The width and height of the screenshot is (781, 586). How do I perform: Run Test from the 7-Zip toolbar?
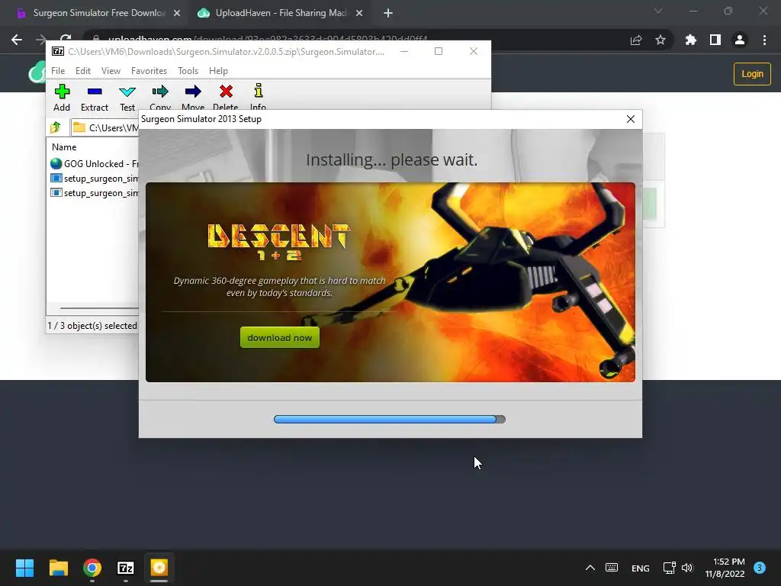[x=127, y=98]
